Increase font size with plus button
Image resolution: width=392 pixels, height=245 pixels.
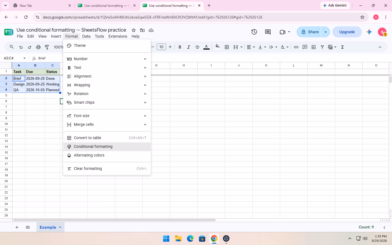[170, 47]
